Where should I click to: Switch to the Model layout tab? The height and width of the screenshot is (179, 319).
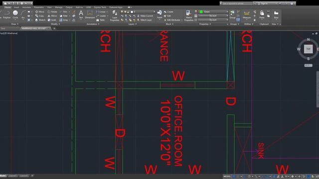point(3,176)
